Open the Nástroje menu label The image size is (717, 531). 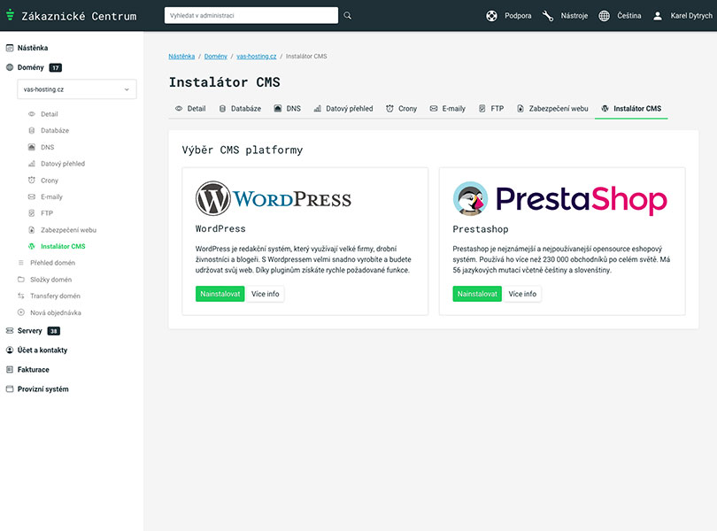[574, 16]
